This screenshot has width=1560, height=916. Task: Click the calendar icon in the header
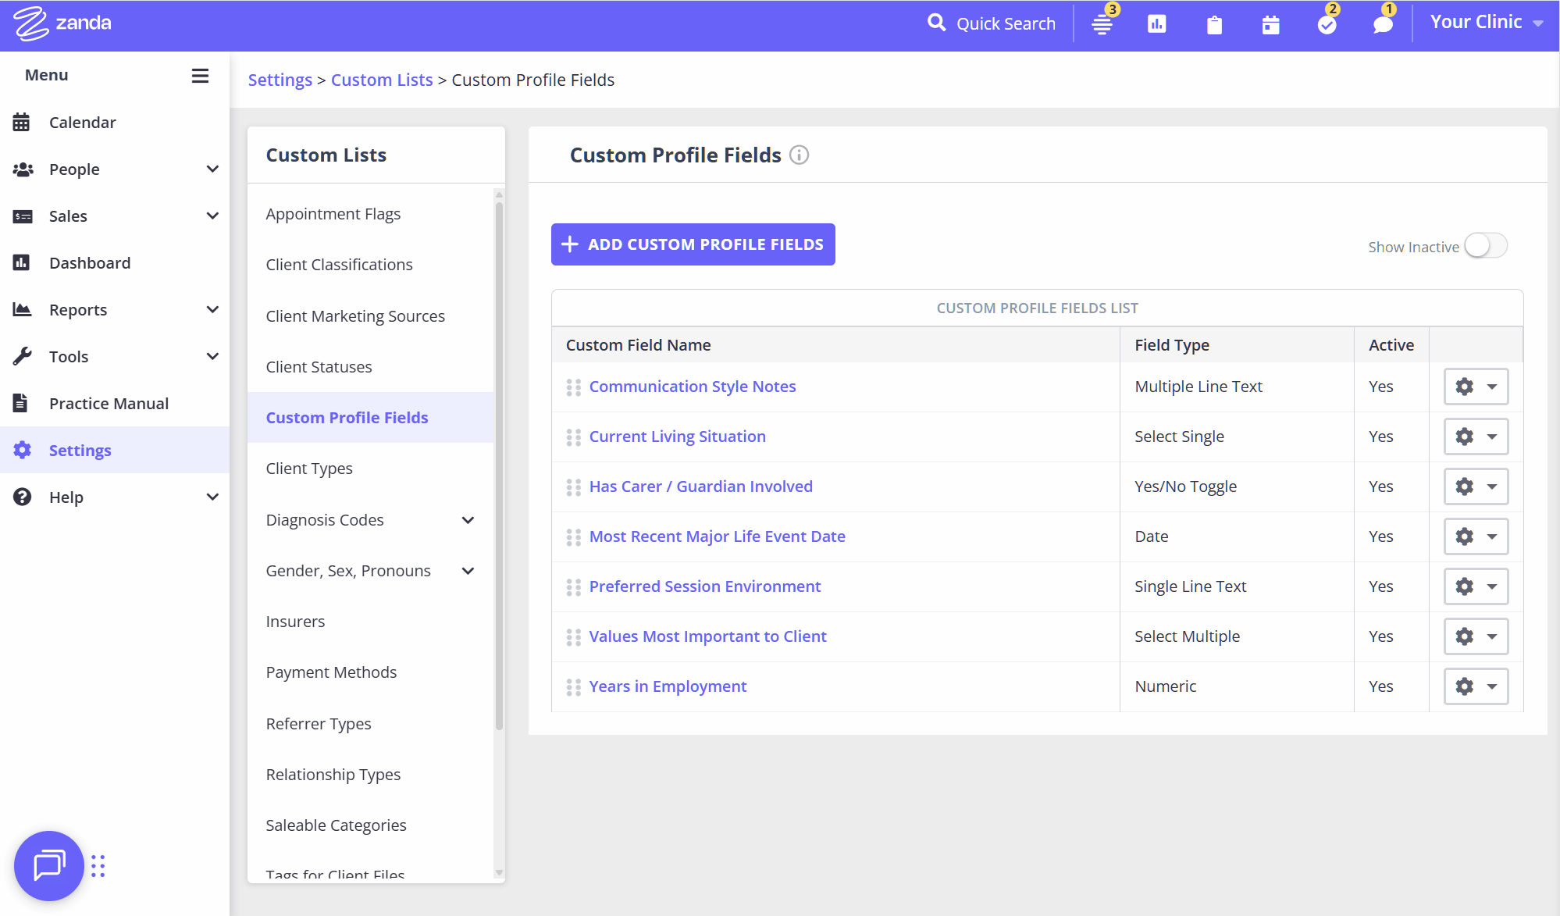[1270, 25]
